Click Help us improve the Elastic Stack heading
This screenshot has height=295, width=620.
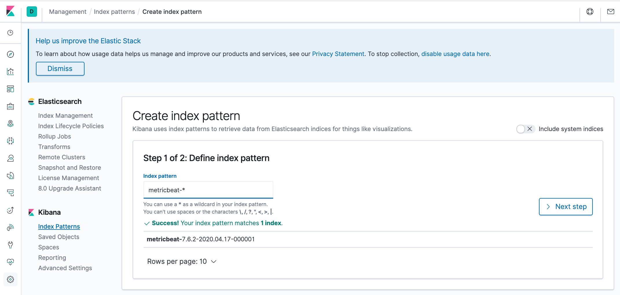(88, 41)
